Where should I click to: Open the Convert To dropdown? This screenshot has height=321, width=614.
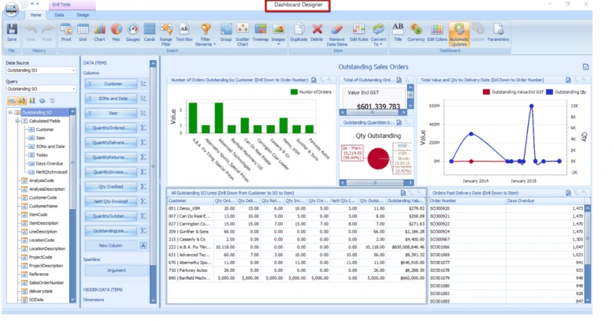coord(378,34)
